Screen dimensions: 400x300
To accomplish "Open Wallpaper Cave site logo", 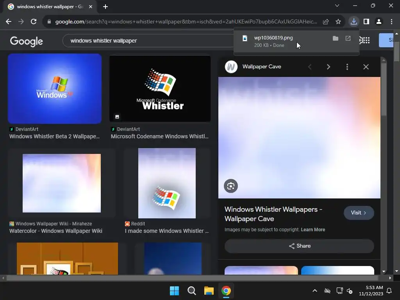I will click(x=231, y=67).
